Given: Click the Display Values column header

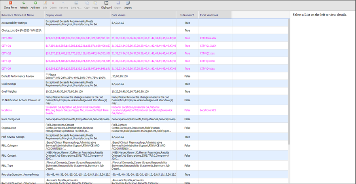Looking at the screenshot, I should tap(54, 15).
